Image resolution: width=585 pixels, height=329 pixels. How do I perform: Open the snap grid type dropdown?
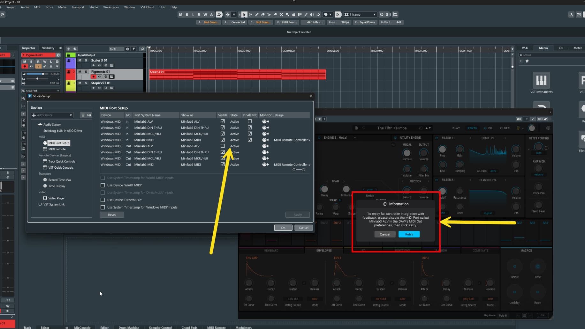tap(360, 14)
